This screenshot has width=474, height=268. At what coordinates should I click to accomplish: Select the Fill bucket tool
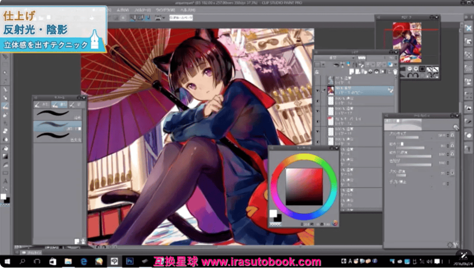5,148
